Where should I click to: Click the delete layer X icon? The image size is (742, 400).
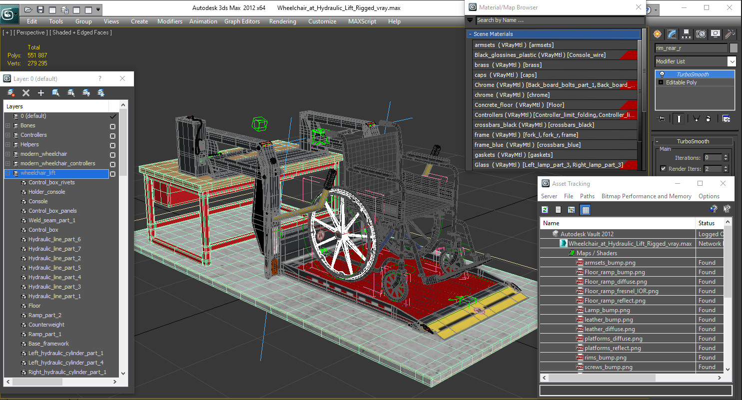26,93
